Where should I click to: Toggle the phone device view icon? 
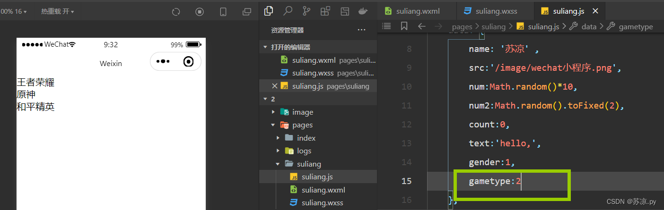pos(224,11)
